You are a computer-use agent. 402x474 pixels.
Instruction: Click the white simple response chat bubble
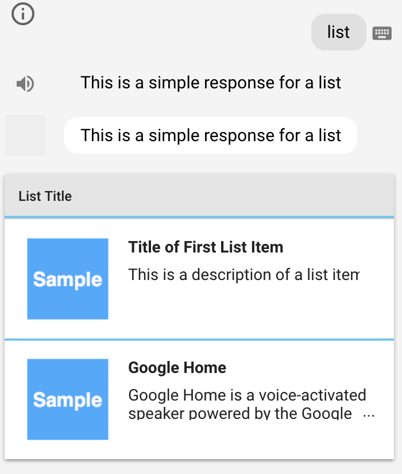point(211,135)
